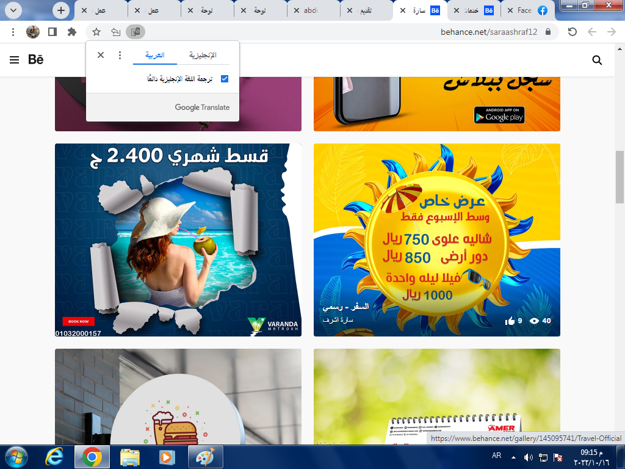The height and width of the screenshot is (469, 625).
Task: Click the volume speaker tray icon
Action: click(528, 457)
